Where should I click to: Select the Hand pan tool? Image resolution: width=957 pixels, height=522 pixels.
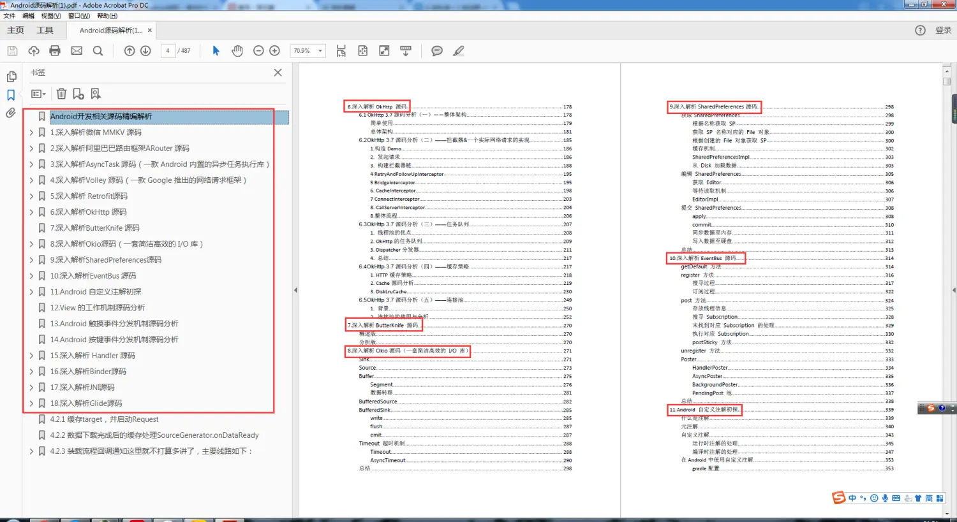(x=237, y=51)
